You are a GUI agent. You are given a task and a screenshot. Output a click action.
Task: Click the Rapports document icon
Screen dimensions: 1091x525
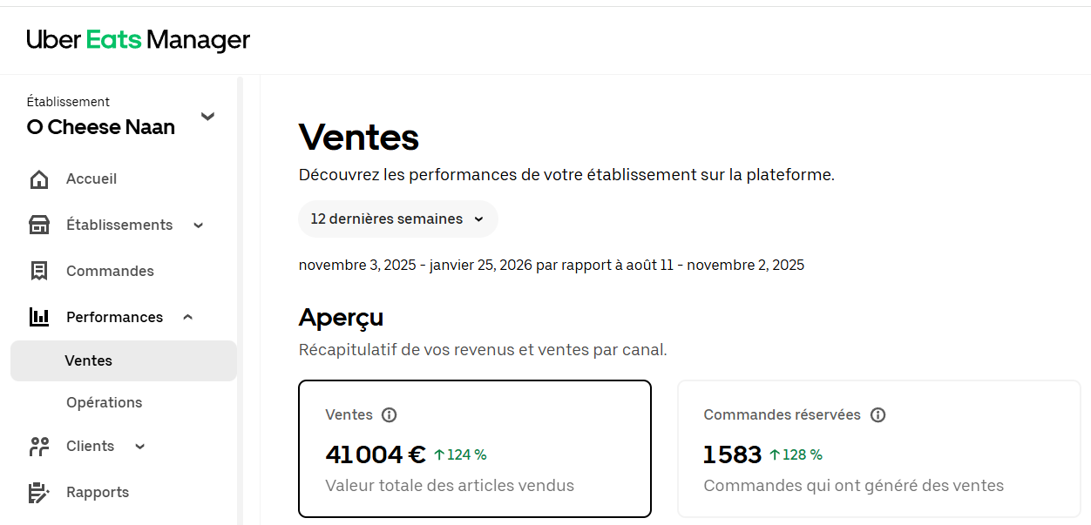[x=39, y=493]
